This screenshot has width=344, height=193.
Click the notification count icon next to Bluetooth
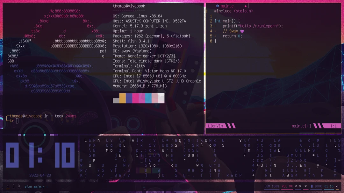[x=300, y=186]
